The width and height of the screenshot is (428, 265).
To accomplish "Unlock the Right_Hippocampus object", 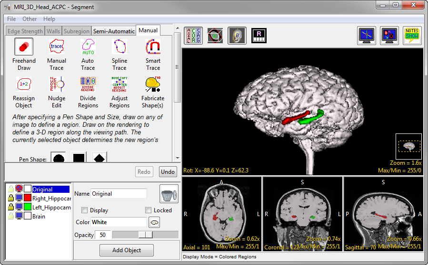I will pyautogui.click(x=10, y=198).
